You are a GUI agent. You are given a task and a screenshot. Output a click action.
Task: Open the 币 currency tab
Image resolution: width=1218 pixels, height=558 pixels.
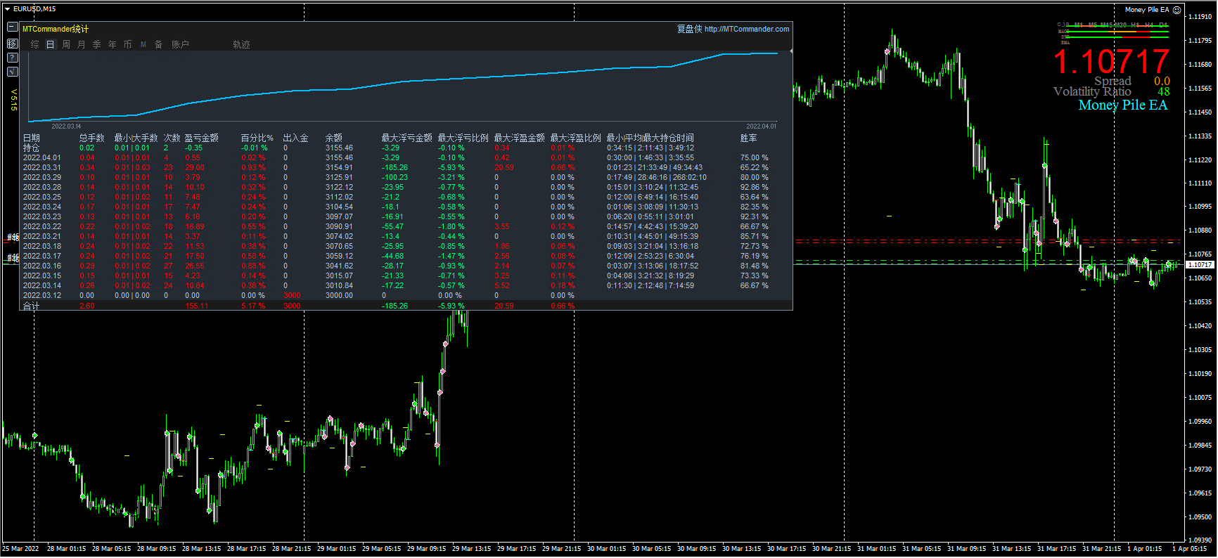tap(128, 44)
